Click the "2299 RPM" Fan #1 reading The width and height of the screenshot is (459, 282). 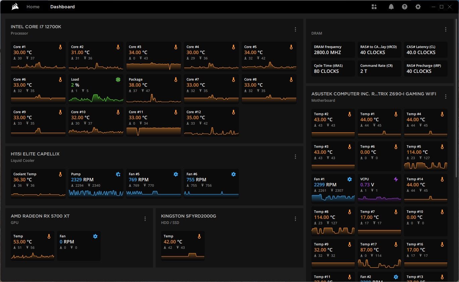[325, 185]
